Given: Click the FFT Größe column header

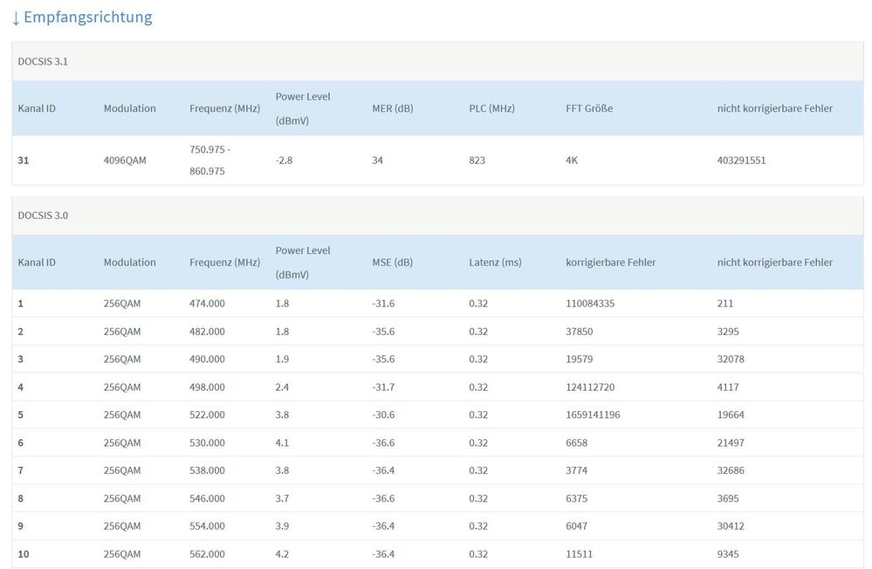Looking at the screenshot, I should (x=589, y=108).
